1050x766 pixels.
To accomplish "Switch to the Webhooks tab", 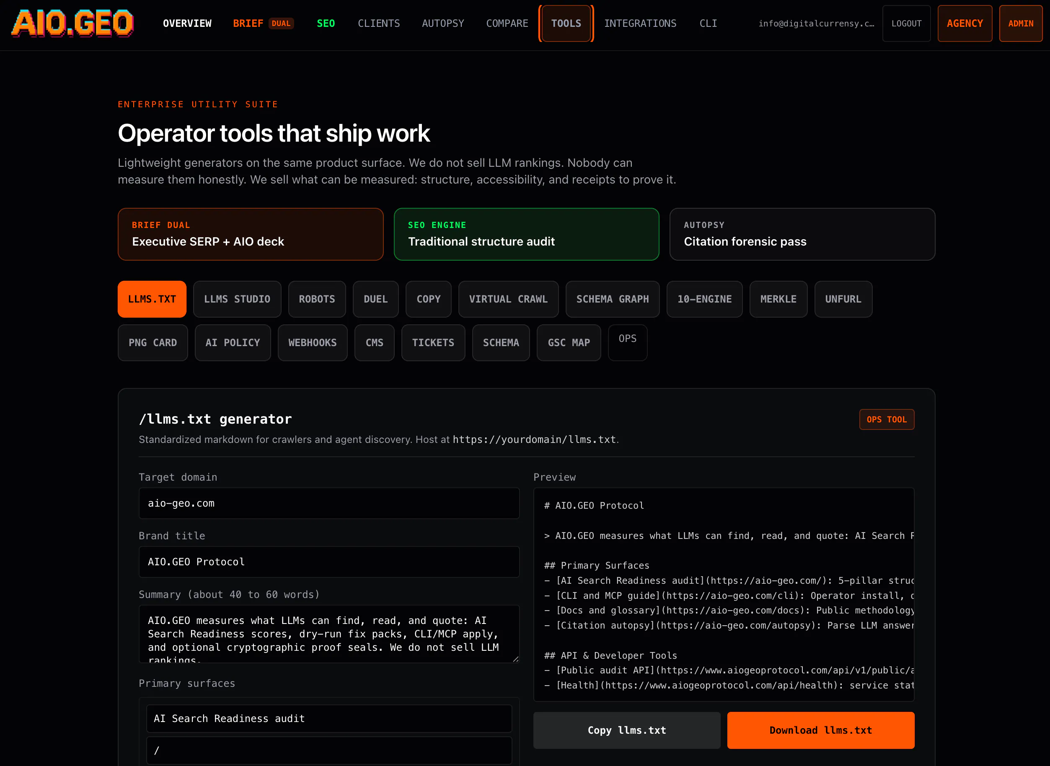I will point(313,343).
